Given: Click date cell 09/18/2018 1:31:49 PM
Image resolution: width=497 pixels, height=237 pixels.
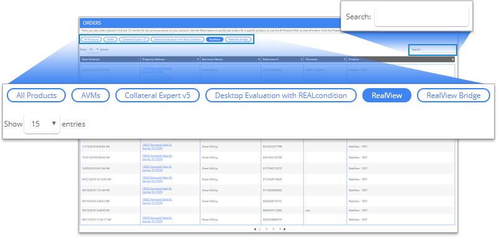Looking at the screenshot, I should (x=96, y=190).
